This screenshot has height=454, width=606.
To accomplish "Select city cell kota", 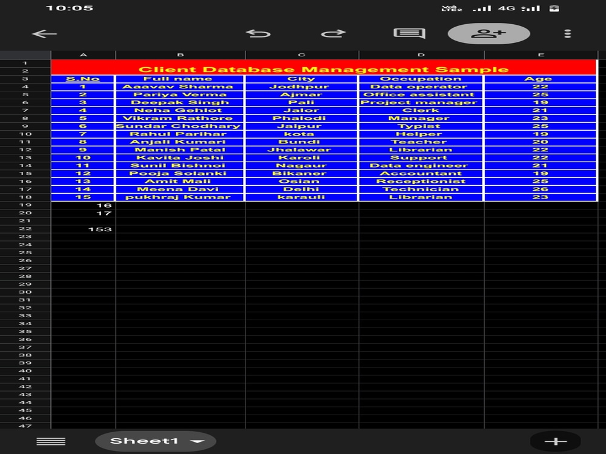I will tap(302, 134).
